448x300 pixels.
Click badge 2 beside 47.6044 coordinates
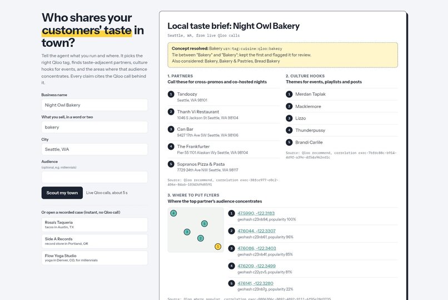231,231
